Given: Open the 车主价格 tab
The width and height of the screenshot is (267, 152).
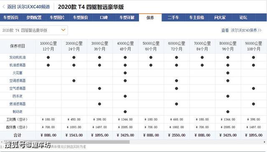Looking at the screenshot, I should tap(196, 18).
